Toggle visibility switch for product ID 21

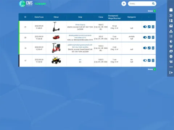145,27
